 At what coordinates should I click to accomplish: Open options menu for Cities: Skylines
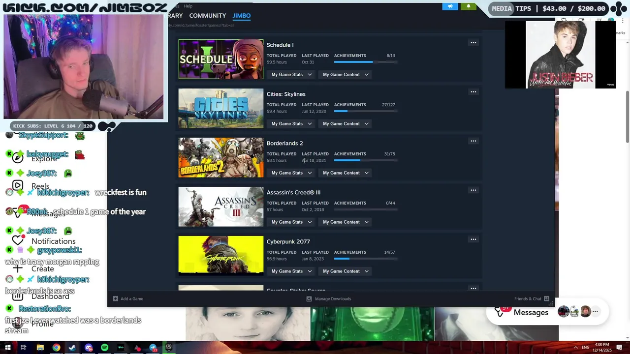point(473,92)
